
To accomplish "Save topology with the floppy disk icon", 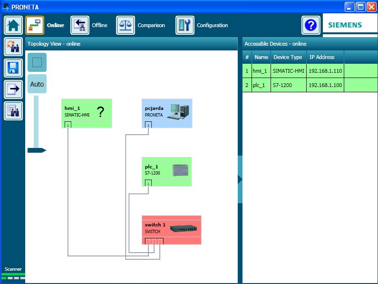I will pyautogui.click(x=13, y=68).
